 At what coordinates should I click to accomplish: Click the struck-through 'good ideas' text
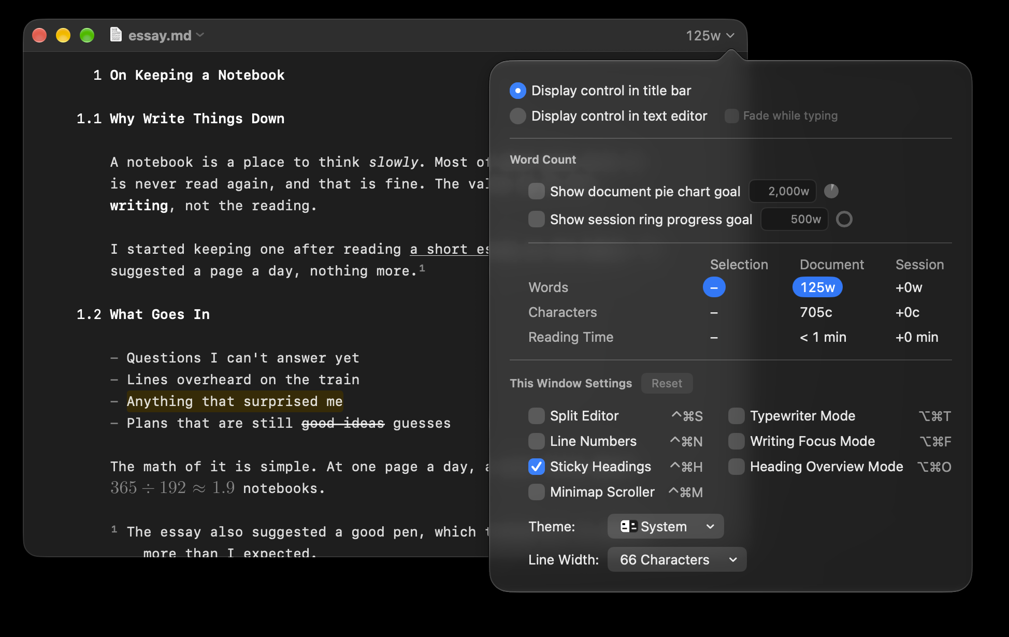[343, 423]
